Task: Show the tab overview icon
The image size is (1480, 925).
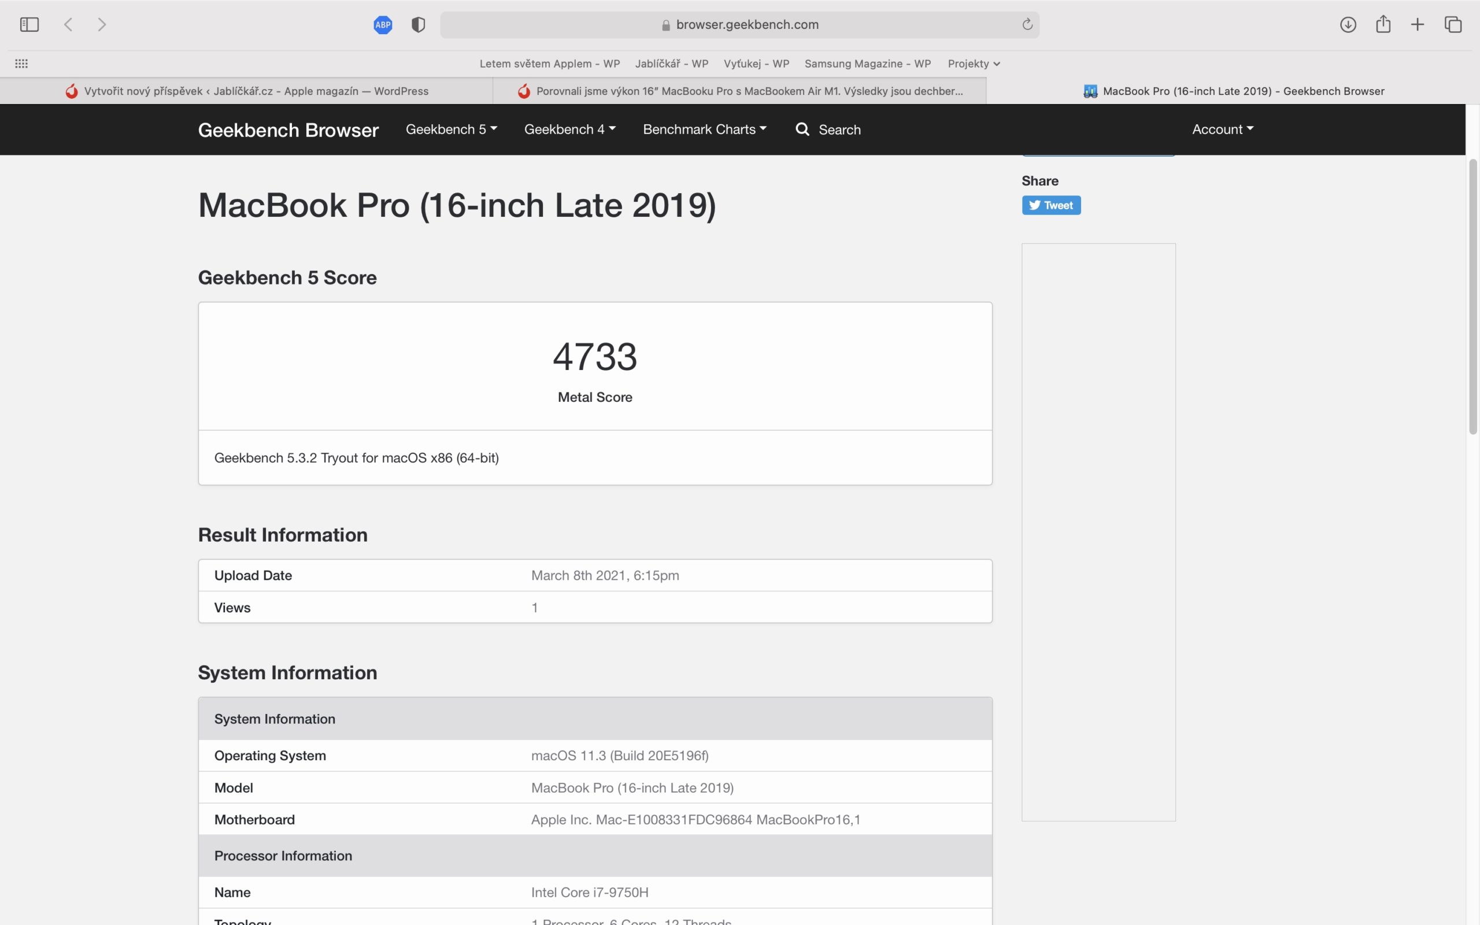Action: tap(1453, 24)
